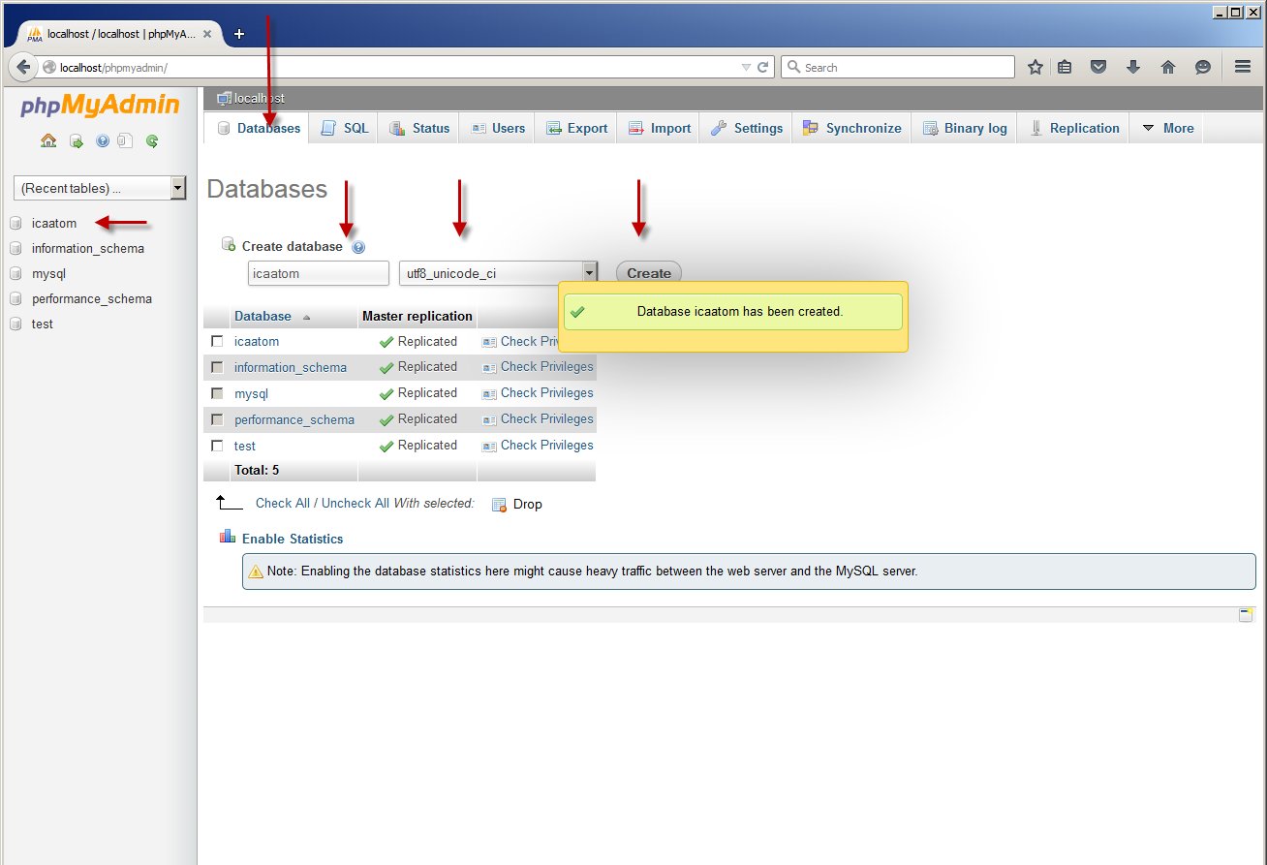Click Enable Statistics link

pos(293,539)
